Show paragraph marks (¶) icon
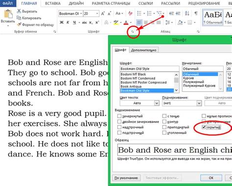 (x=196, y=13)
